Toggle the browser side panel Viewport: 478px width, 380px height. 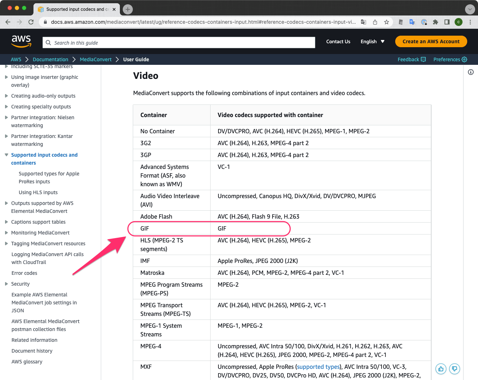pyautogui.click(x=447, y=22)
